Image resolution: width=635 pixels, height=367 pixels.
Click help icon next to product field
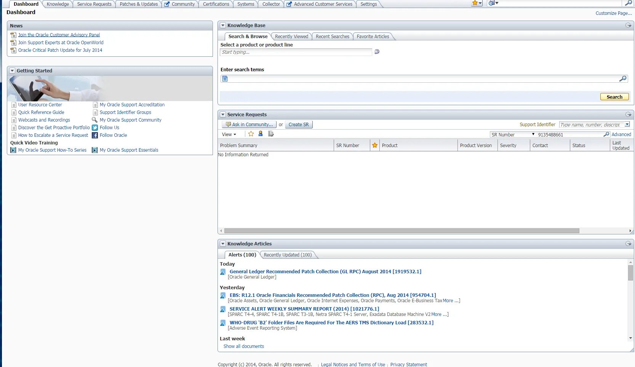click(377, 52)
